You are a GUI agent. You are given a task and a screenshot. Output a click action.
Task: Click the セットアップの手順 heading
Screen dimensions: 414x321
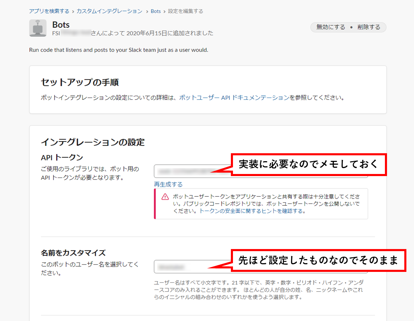point(80,82)
